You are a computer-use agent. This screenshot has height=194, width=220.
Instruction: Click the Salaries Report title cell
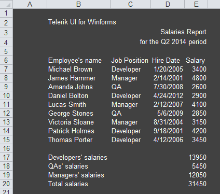click(183, 32)
